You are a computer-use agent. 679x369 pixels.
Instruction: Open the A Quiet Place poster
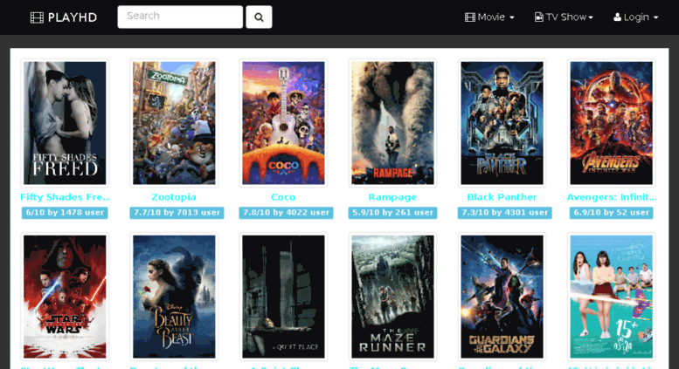(283, 297)
